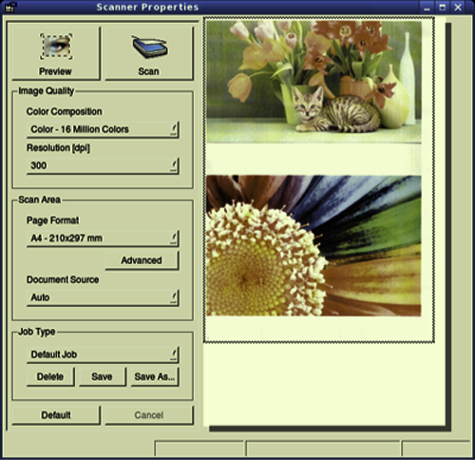Click the Preview eye icon
The width and height of the screenshot is (475, 460).
(x=56, y=47)
